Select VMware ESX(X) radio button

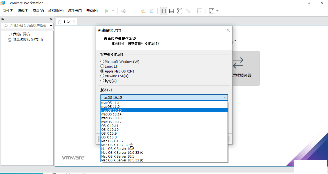[x=102, y=76]
